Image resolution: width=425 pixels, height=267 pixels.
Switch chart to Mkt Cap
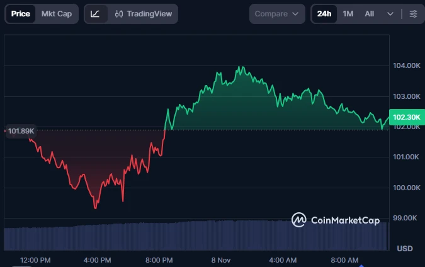pos(56,14)
